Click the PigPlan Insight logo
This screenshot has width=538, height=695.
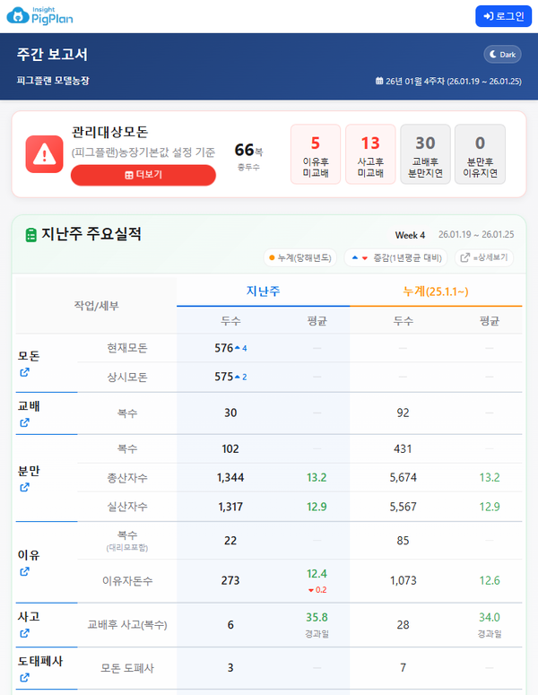tap(42, 15)
